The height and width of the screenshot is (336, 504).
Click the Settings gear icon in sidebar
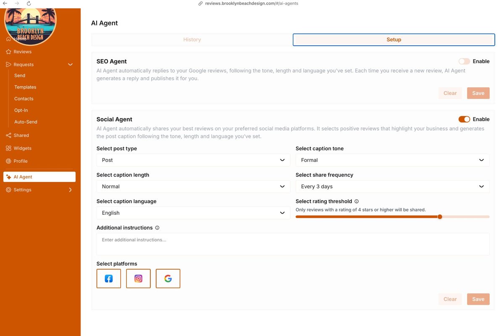8,190
